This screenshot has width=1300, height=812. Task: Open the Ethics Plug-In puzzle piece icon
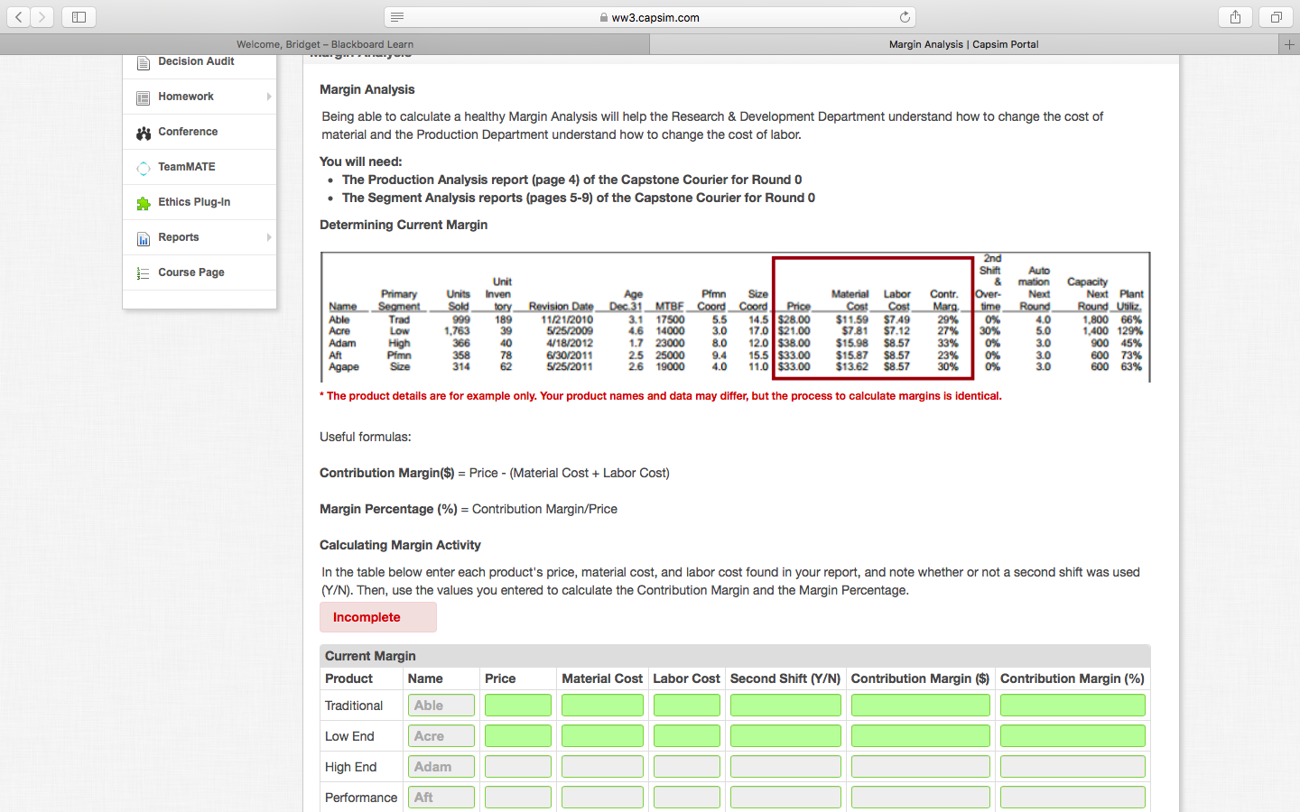[144, 202]
